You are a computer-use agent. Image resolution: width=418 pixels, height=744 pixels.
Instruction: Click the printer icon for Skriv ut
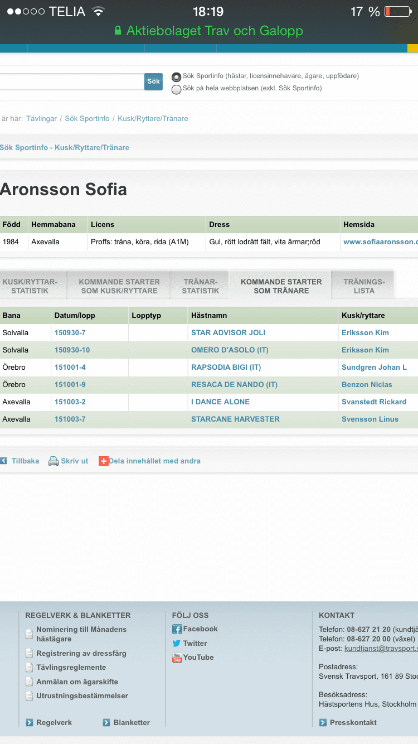[54, 461]
